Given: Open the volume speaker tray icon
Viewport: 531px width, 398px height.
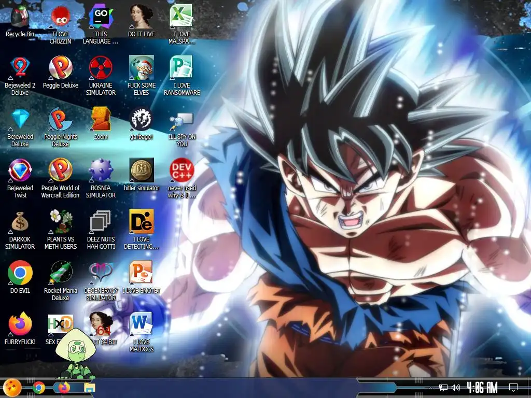Looking at the screenshot, I should click(456, 388).
